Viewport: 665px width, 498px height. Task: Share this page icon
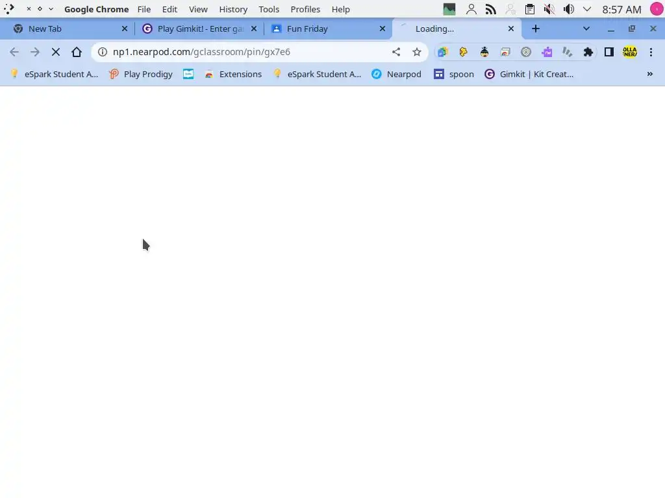coord(396,52)
